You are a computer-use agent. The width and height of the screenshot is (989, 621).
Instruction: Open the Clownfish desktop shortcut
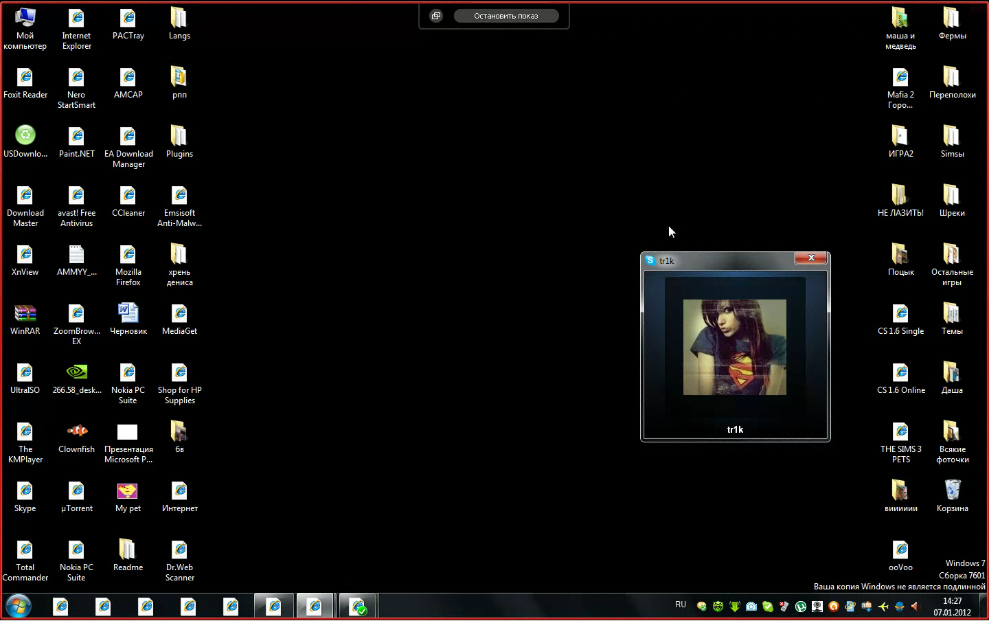(x=77, y=433)
